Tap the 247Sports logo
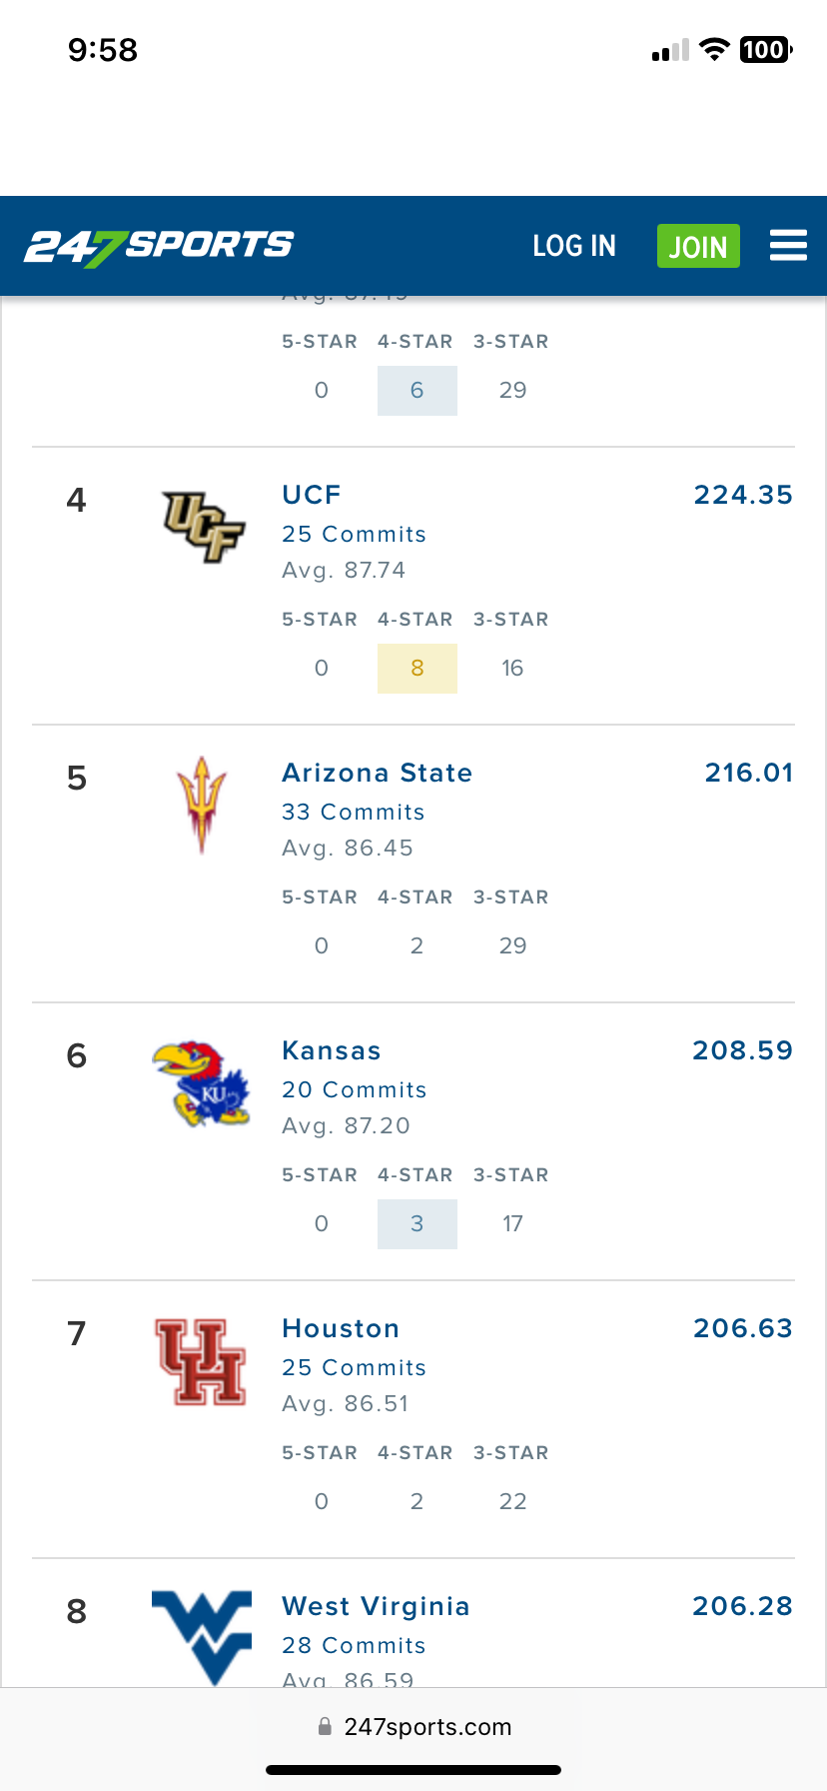827x1791 pixels. [x=159, y=246]
